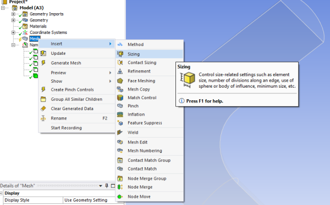
Task: Click the Pinch icon in submenu
Action: coord(120,106)
